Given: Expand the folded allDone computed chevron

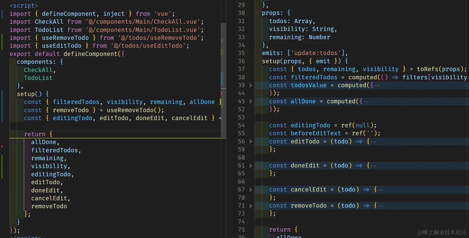Looking at the screenshot, I should pos(251,102).
